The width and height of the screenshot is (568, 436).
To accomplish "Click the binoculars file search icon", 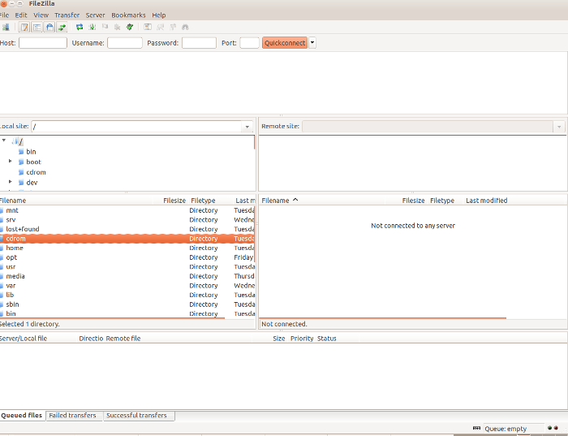I will (186, 27).
